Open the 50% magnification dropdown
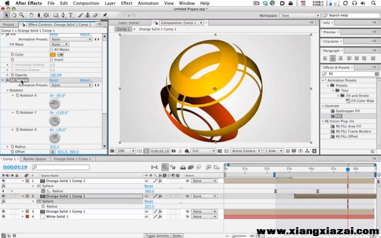This screenshot has width=381, height=238. pyautogui.click(x=126, y=151)
